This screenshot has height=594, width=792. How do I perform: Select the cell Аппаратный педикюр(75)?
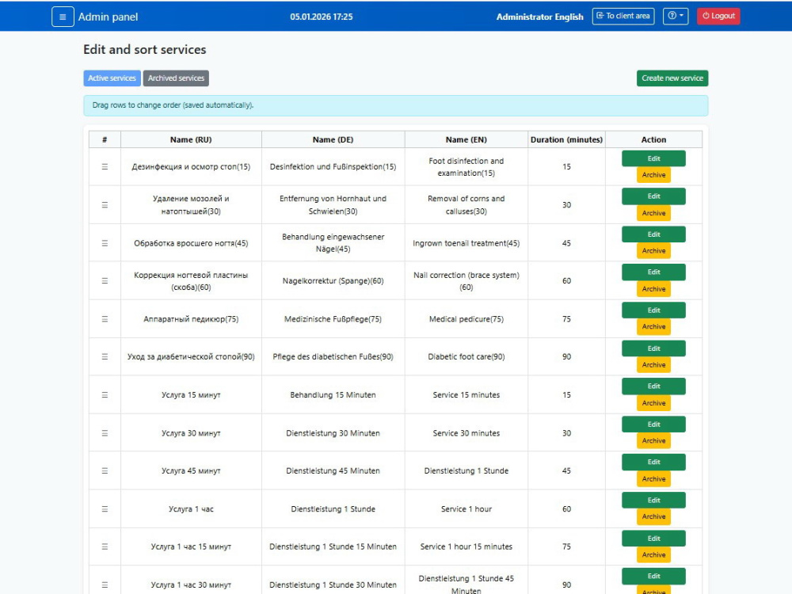[x=191, y=319]
